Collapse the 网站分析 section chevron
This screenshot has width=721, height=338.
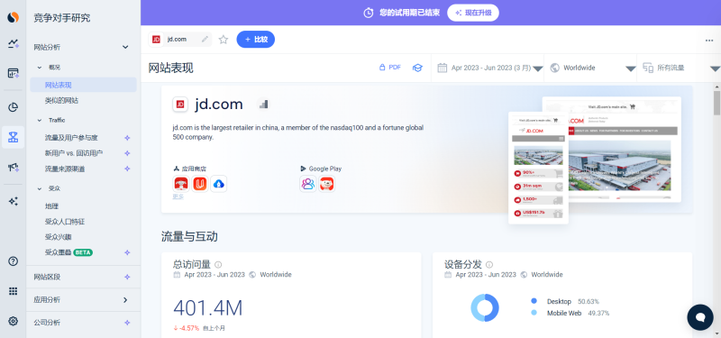point(125,47)
